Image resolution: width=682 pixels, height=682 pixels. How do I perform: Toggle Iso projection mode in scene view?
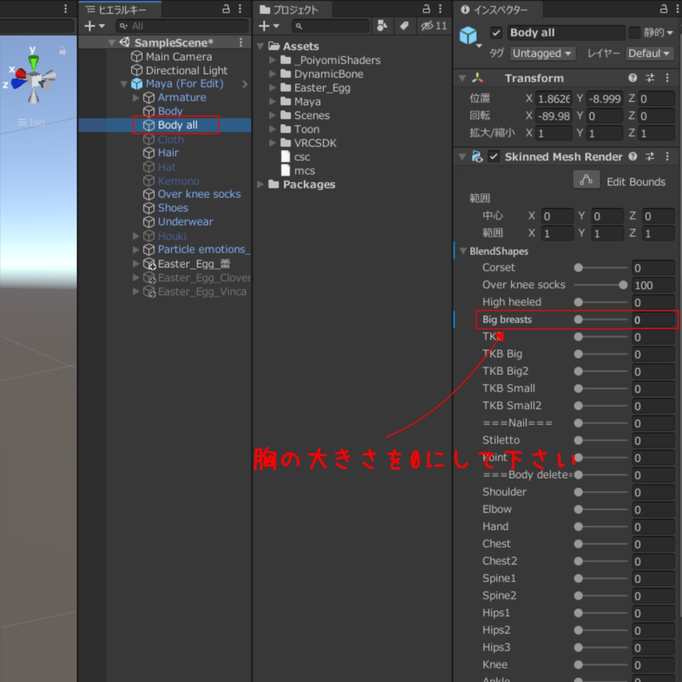click(x=31, y=123)
